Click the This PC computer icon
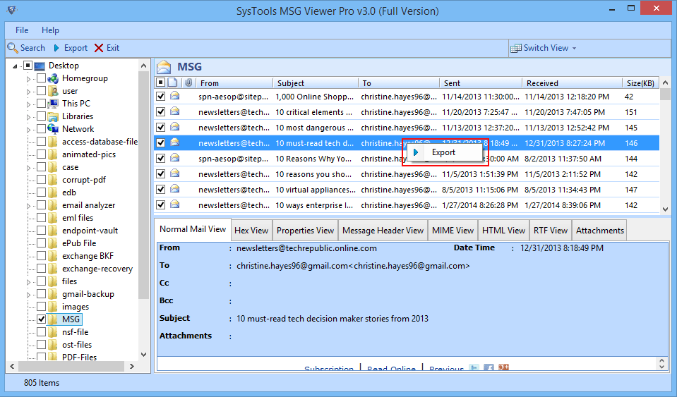The image size is (677, 397). [53, 104]
